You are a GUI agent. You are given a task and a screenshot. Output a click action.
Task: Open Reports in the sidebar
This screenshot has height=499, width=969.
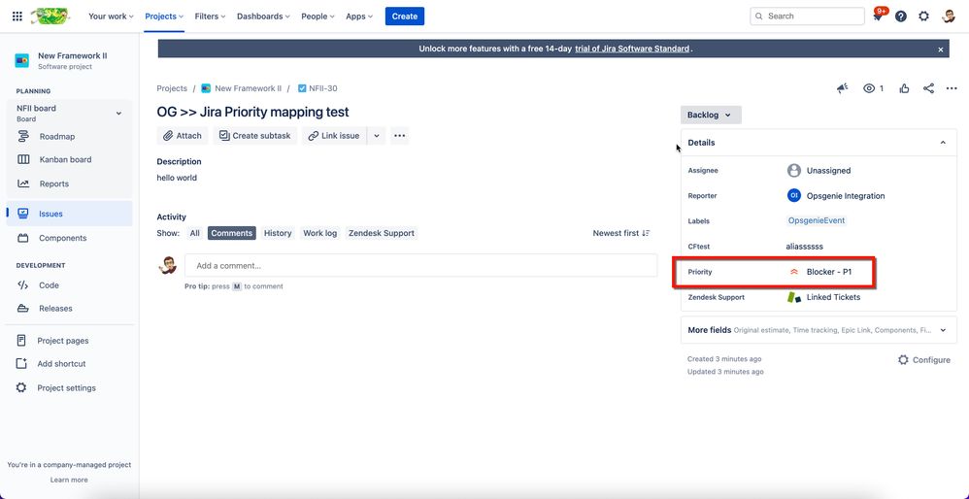(53, 183)
